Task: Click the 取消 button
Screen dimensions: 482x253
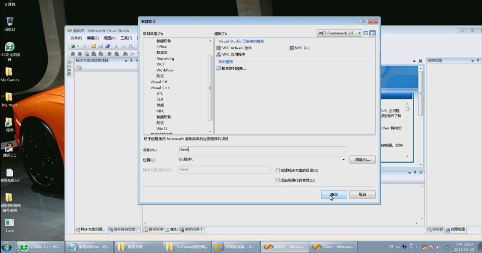Action: click(362, 194)
